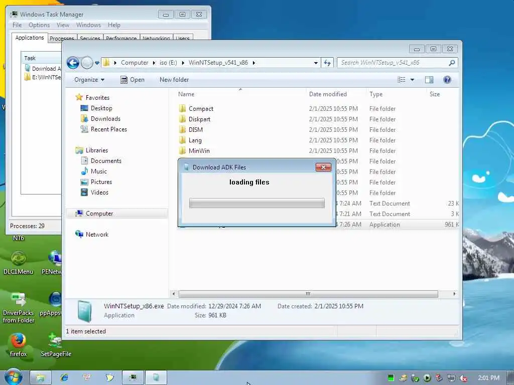Click the Explorer folder icon on the taskbar
The image size is (514, 385).
point(40,377)
